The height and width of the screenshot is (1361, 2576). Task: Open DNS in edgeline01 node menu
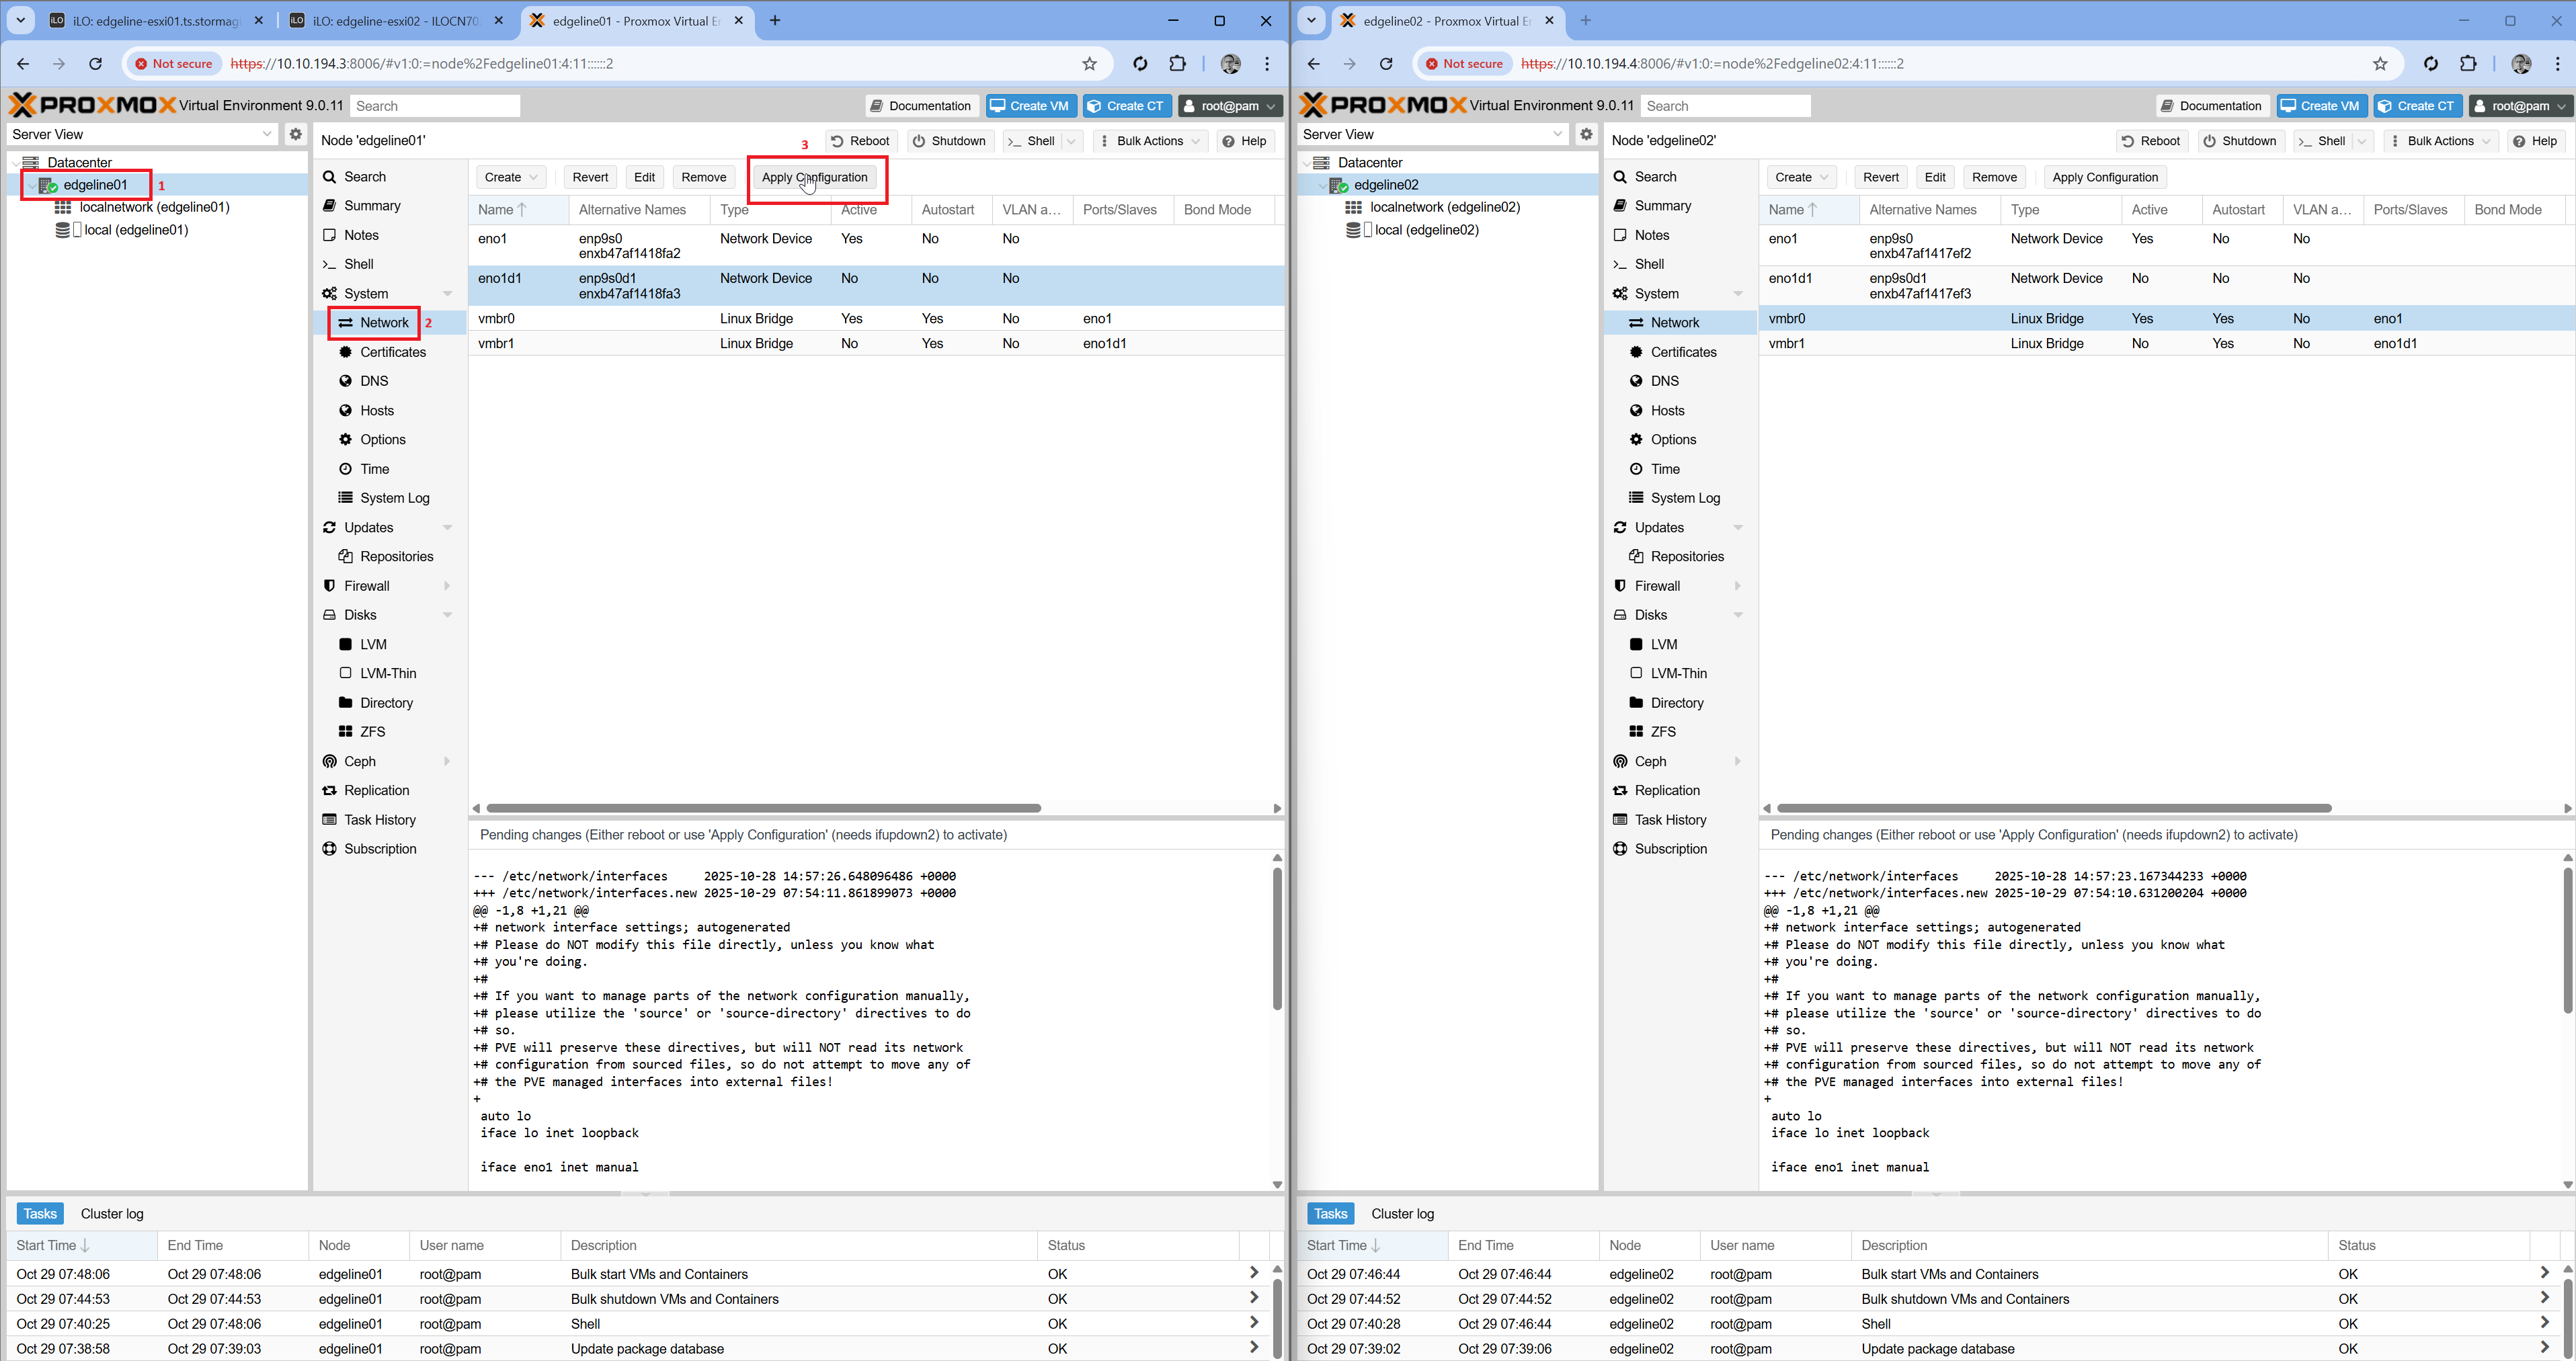390,381
